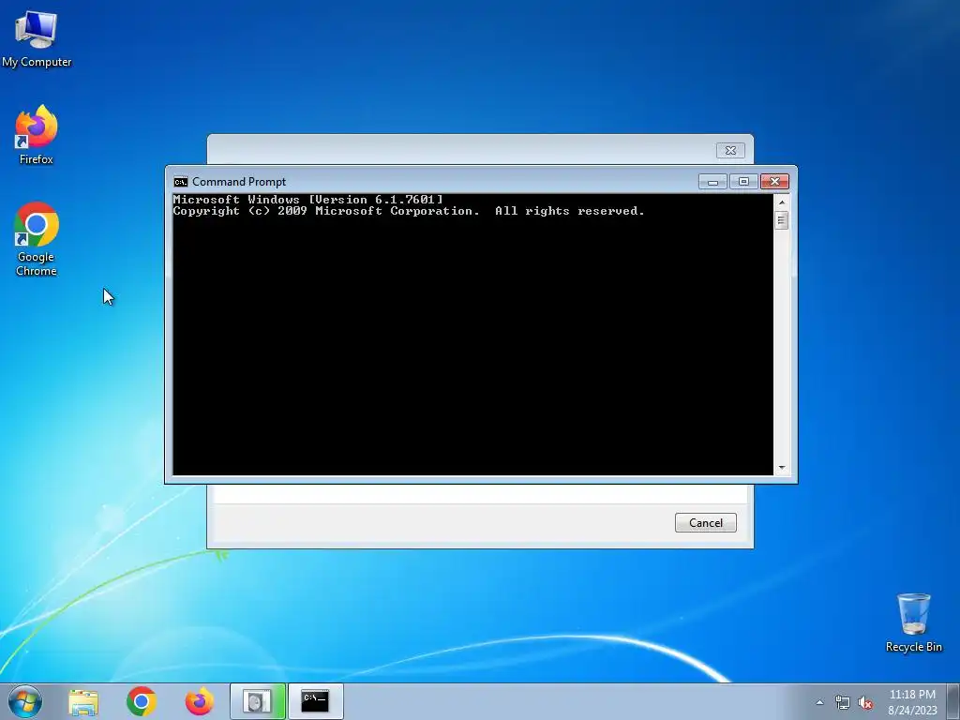Click the Copyright 2009 Microsoft line
Viewport: 960px width, 720px height.
[x=409, y=211]
